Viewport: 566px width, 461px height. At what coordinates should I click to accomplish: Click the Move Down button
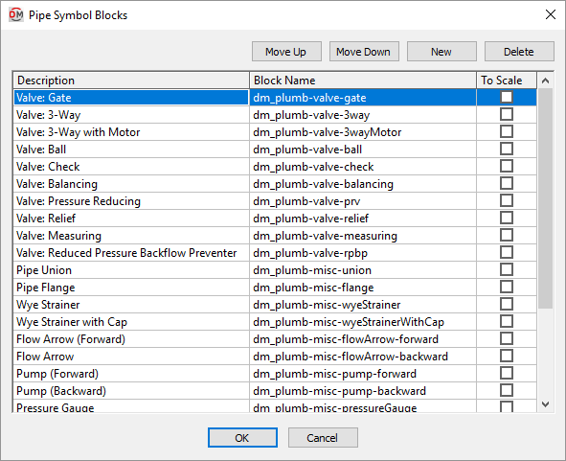click(x=364, y=52)
